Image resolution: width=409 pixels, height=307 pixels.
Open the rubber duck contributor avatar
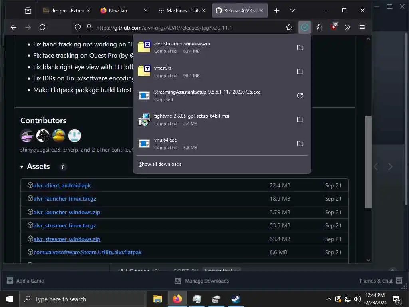(x=59, y=136)
